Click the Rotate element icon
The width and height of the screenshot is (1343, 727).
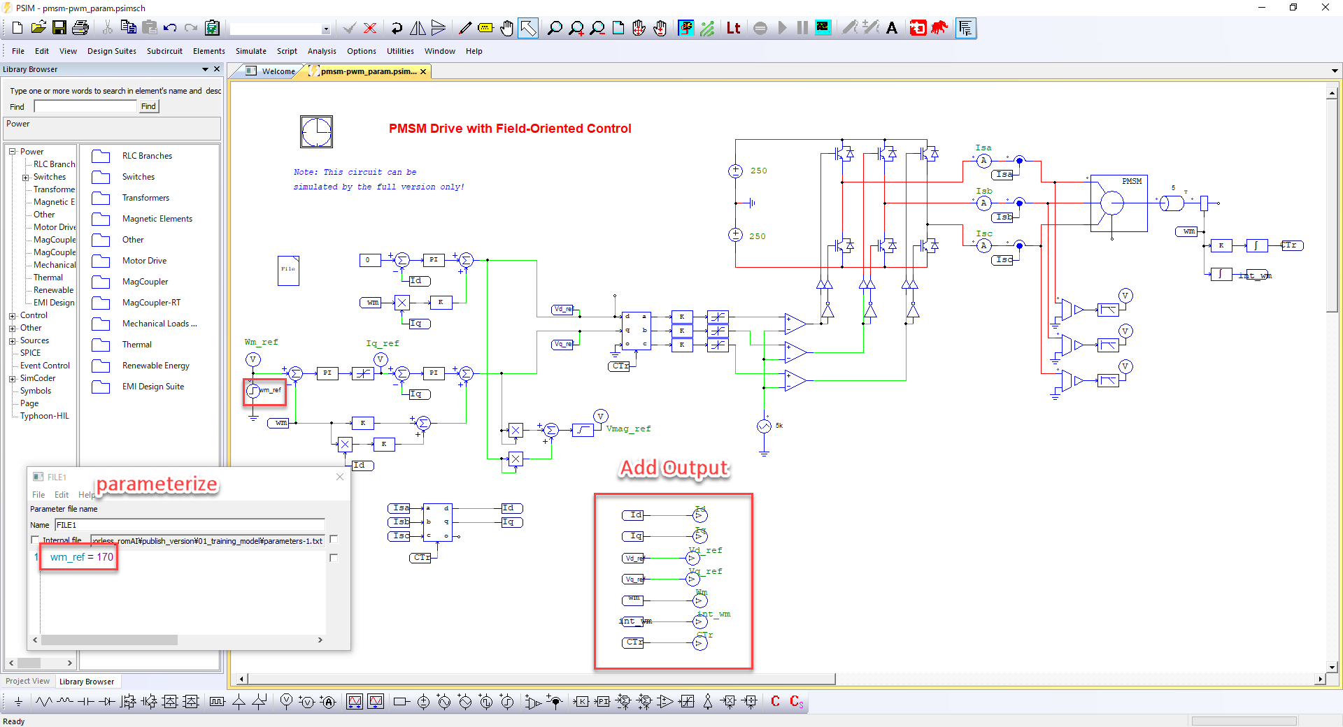click(x=397, y=28)
